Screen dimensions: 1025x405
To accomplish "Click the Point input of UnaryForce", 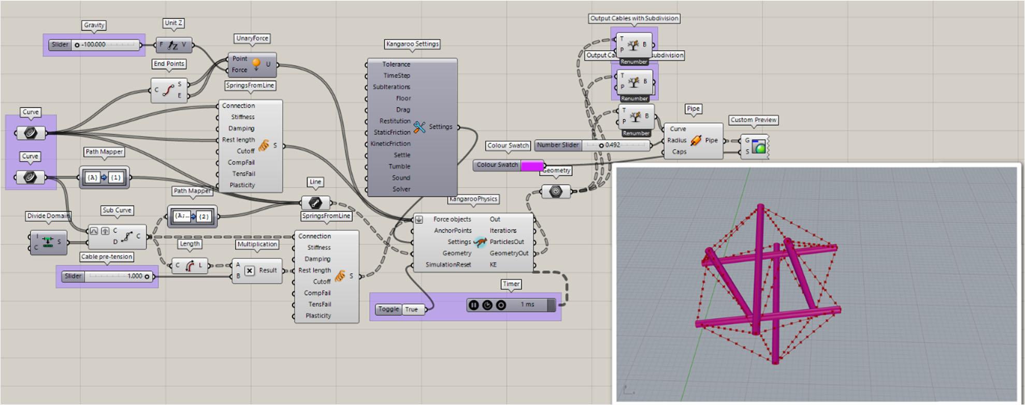I will pyautogui.click(x=239, y=58).
